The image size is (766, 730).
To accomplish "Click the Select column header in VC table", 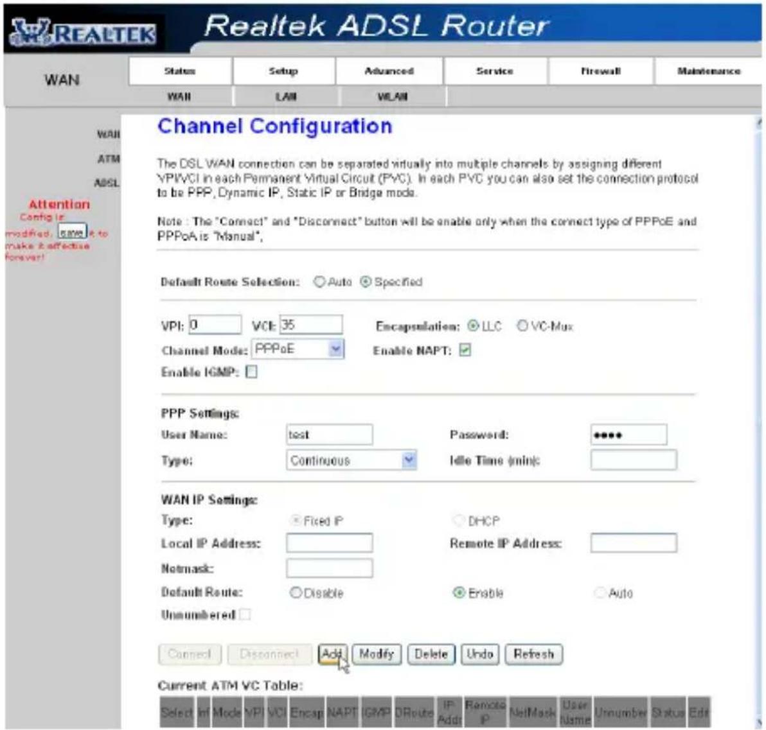I will pyautogui.click(x=177, y=713).
